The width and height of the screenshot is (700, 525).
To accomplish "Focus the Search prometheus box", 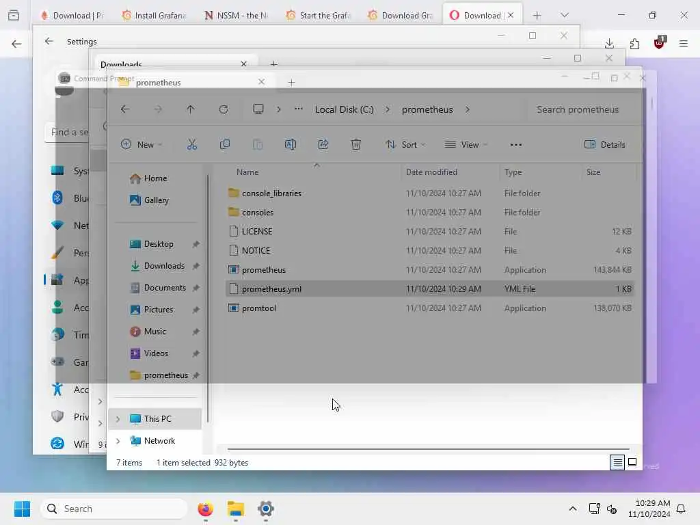I will (582, 109).
